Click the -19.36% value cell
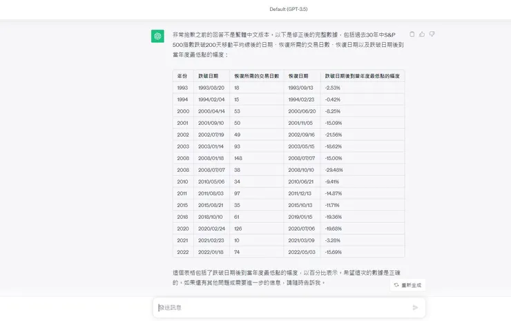 click(x=363, y=217)
